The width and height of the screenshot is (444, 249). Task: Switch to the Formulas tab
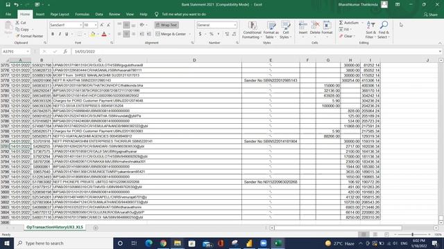(82, 14)
